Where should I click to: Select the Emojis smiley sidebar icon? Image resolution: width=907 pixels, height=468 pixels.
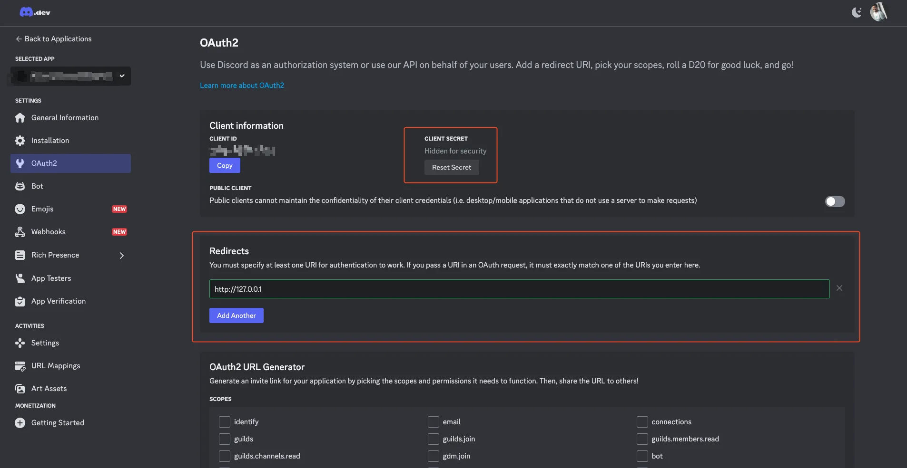(x=20, y=209)
